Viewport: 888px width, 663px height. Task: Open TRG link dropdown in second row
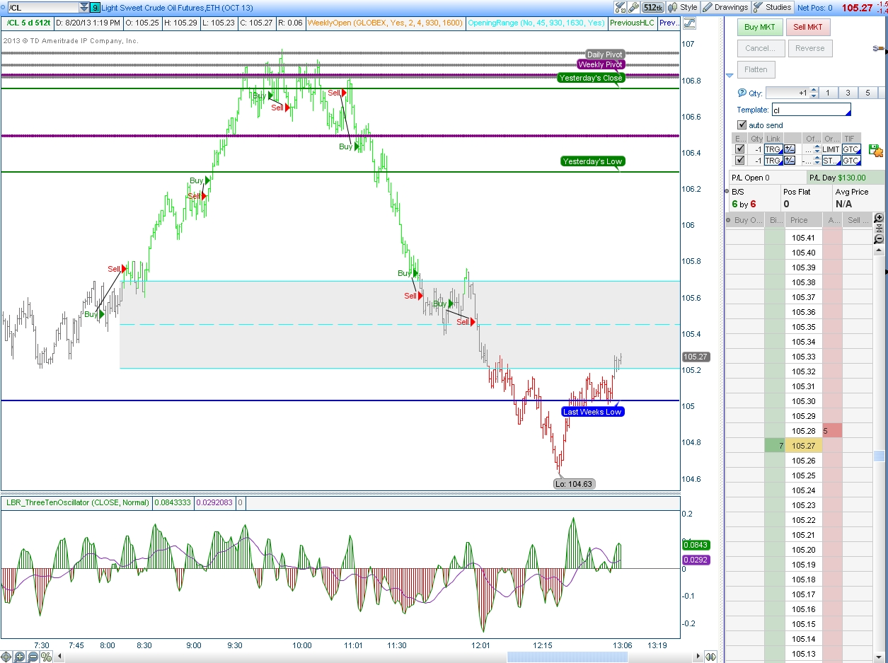click(773, 161)
